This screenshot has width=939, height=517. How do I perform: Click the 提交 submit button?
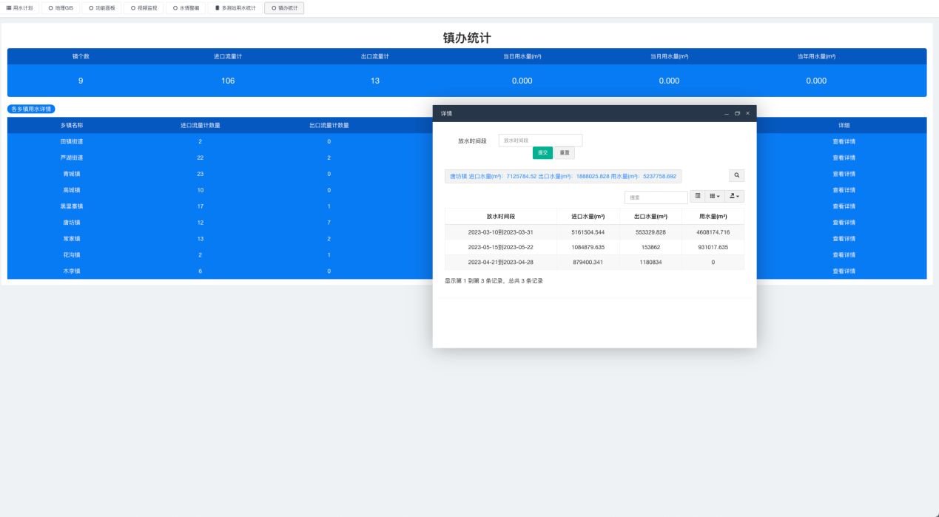coord(542,153)
